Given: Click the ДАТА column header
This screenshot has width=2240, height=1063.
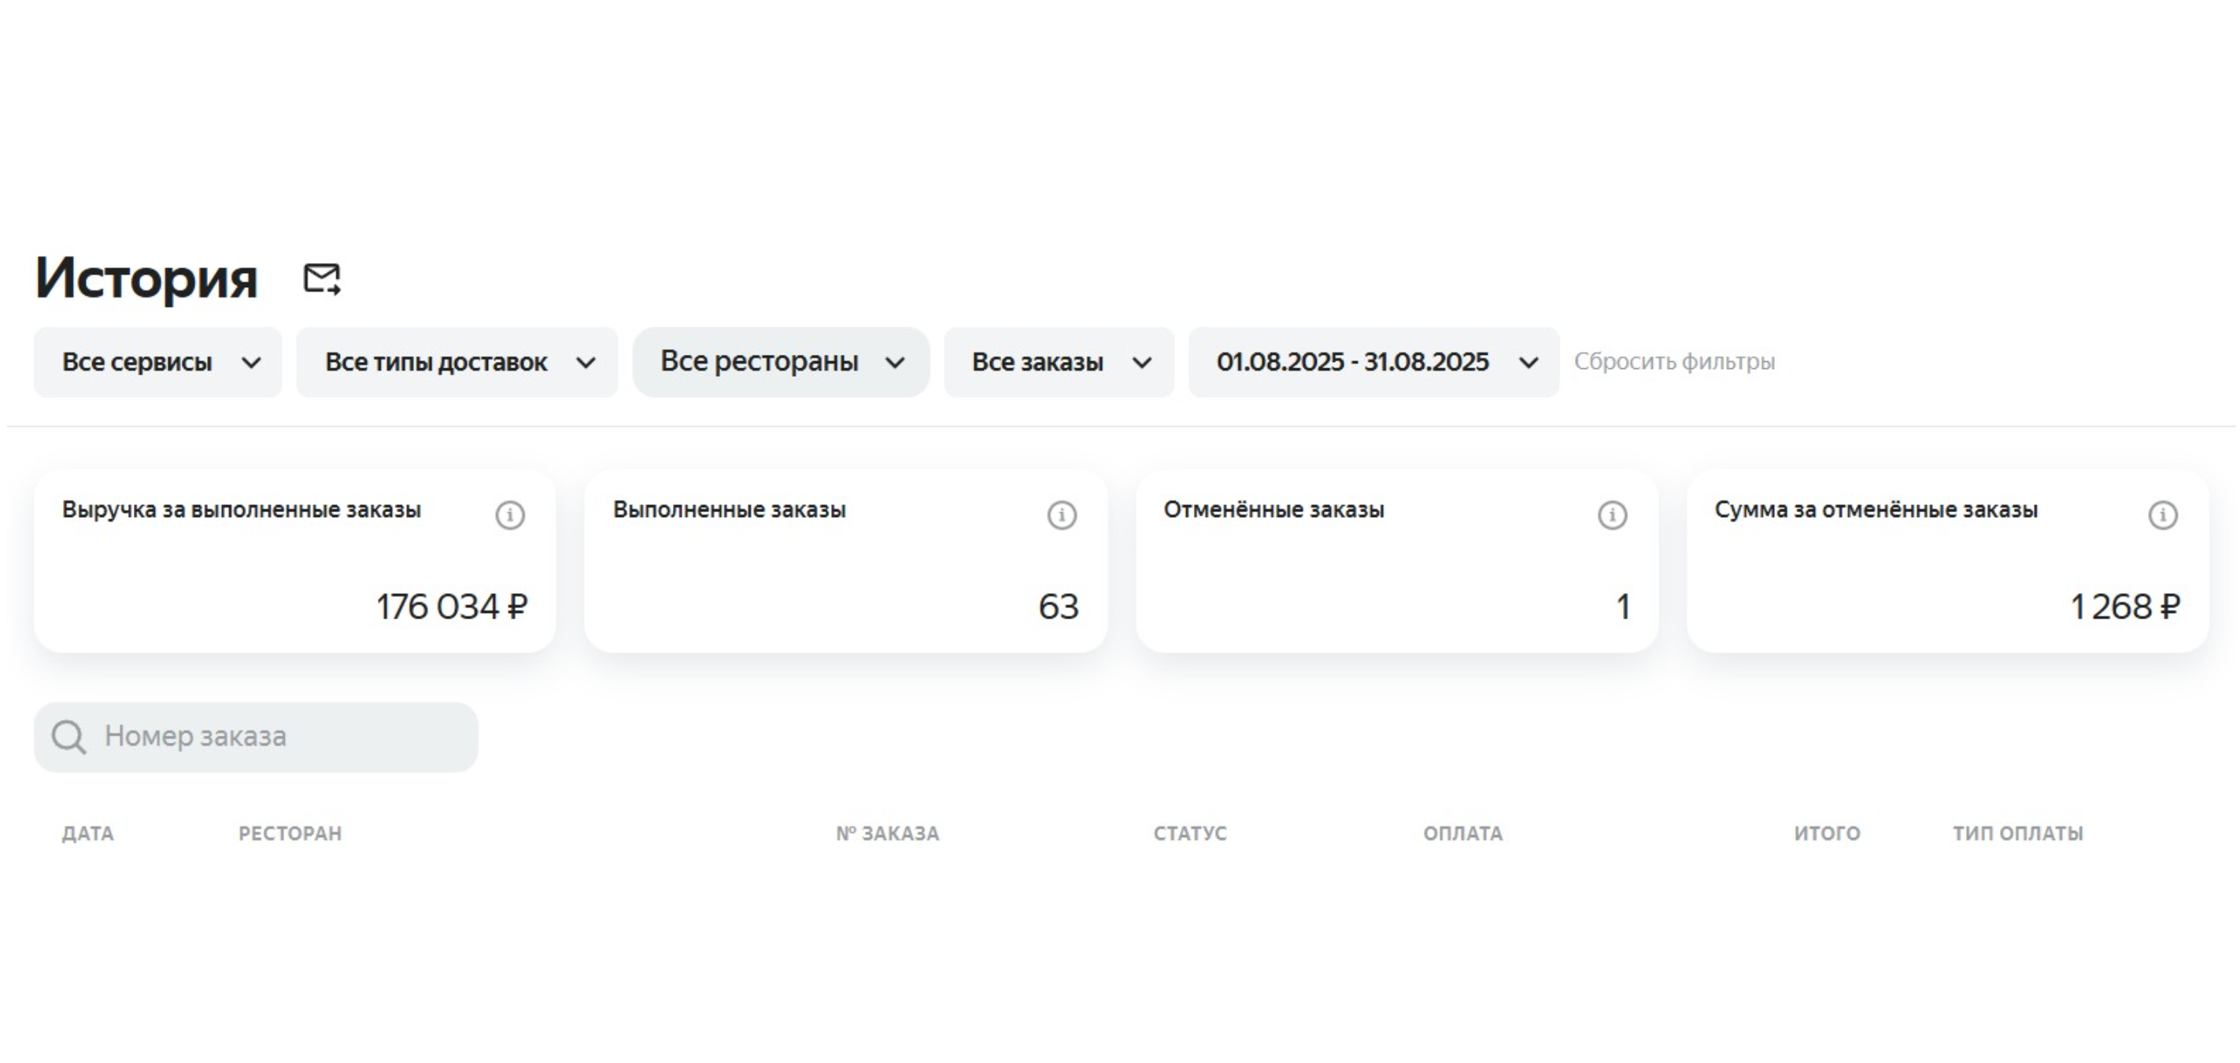Looking at the screenshot, I should click(x=88, y=833).
